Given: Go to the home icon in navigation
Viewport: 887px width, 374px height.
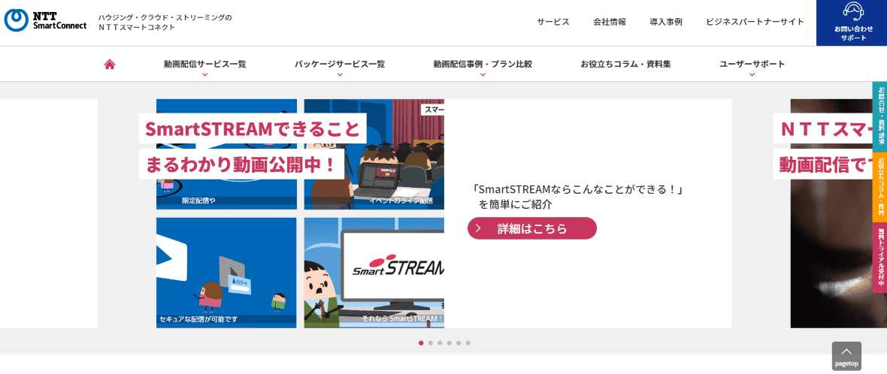Looking at the screenshot, I should [110, 65].
